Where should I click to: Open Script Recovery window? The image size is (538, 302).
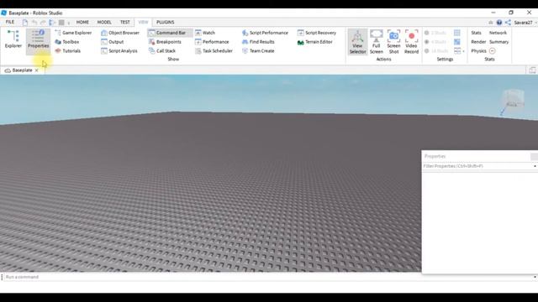(x=317, y=33)
